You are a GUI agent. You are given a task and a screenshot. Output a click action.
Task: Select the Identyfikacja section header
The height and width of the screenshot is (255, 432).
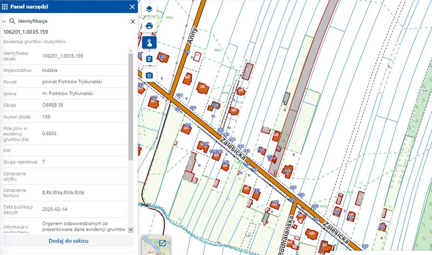pyautogui.click(x=33, y=22)
